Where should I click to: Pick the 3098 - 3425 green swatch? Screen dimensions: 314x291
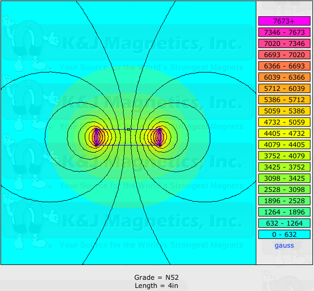point(284,178)
